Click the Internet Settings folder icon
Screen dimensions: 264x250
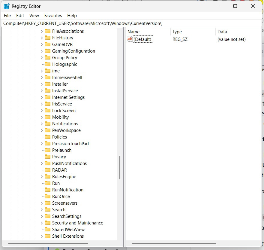[48, 97]
